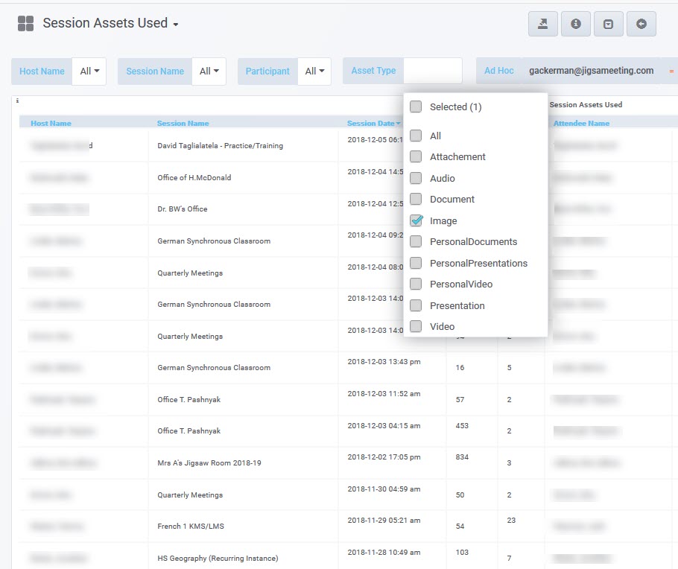The image size is (678, 569).
Task: Open the Host Name filter dropdown
Action: pos(89,71)
